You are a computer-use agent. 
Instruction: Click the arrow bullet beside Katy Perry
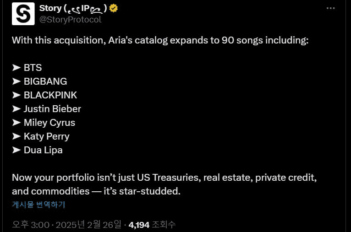pos(16,136)
